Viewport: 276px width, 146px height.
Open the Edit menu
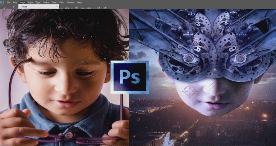[x=15, y=3]
